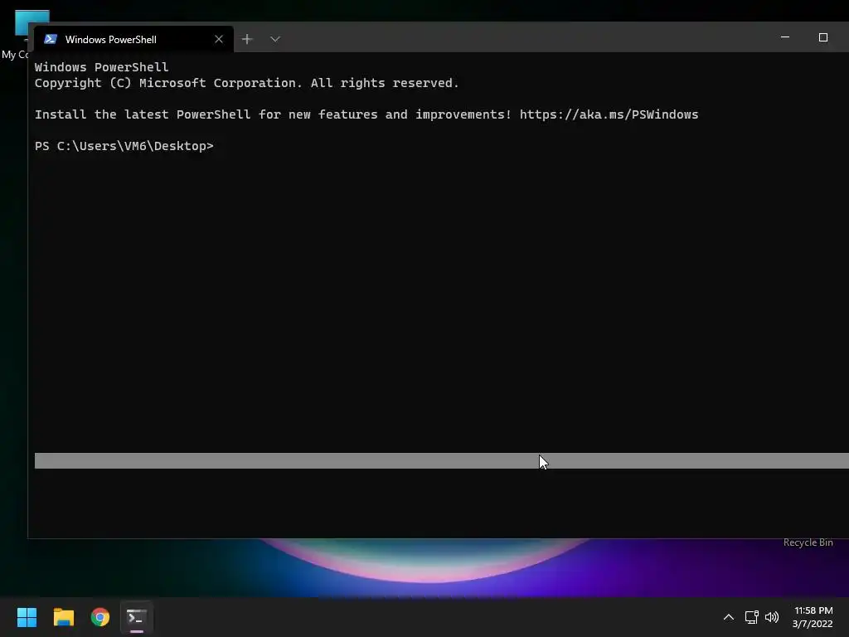The height and width of the screenshot is (637, 849).
Task: Click the PS C:\Users\VM6\Desktop> prompt line
Action: click(124, 146)
